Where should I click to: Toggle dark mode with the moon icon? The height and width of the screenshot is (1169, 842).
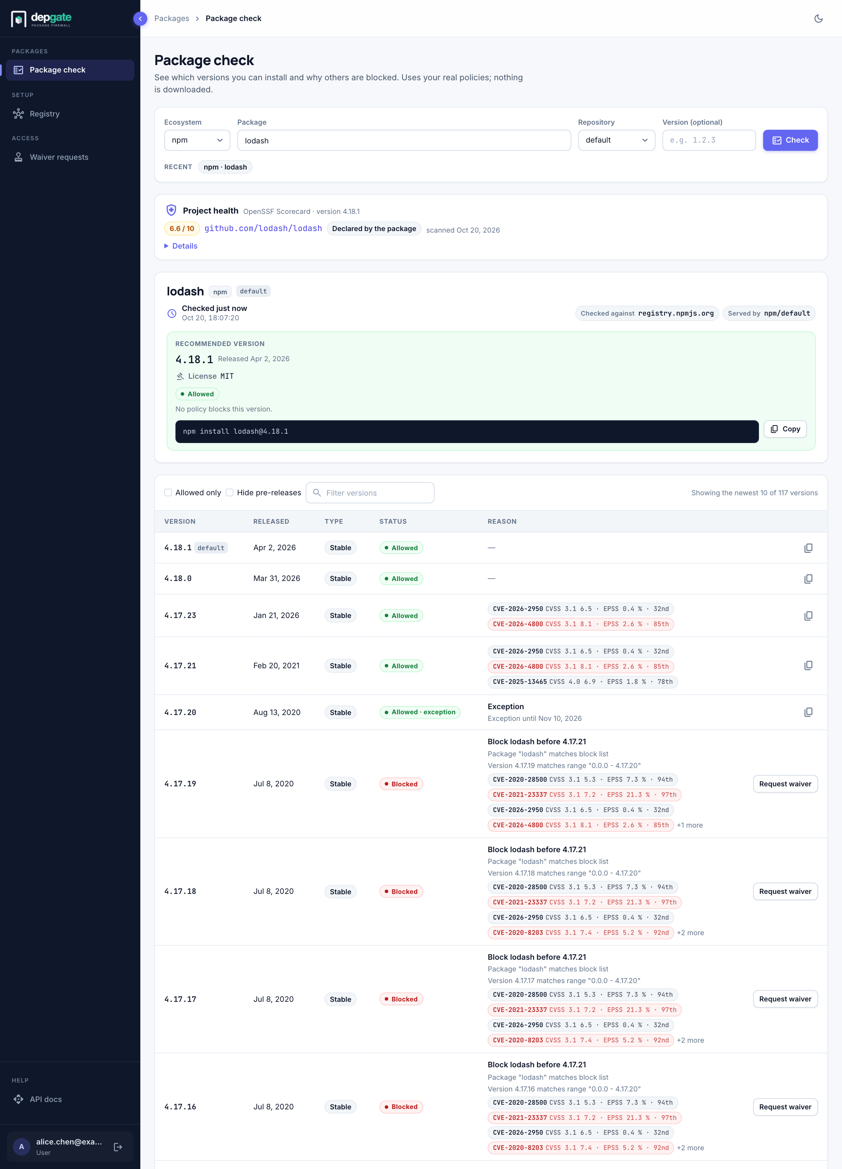click(818, 19)
